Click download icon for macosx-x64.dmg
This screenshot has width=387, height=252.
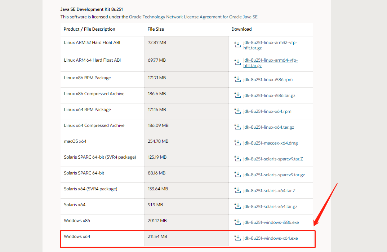(x=237, y=143)
